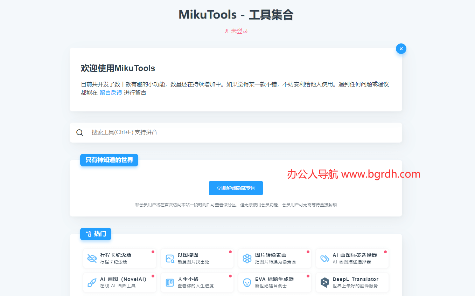The width and height of the screenshot is (475, 296).
Task: Select the 热门 section label text
Action: [100, 234]
